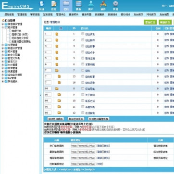Open the 模板 (Template) window icon in header

(78, 4)
